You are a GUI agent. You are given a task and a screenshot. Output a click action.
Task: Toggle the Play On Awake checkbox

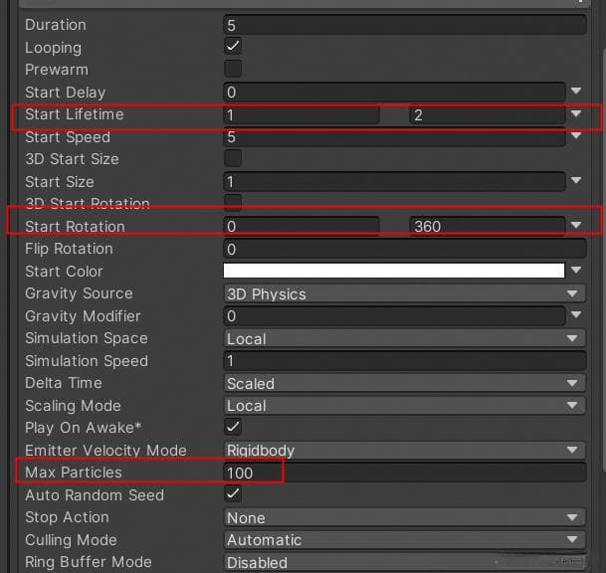233,427
